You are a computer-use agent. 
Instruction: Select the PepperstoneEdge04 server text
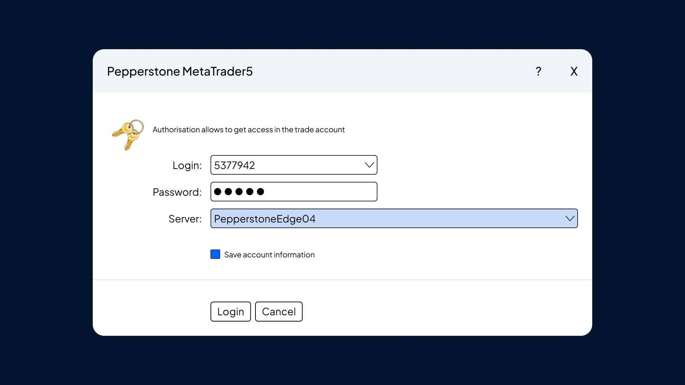pos(265,219)
